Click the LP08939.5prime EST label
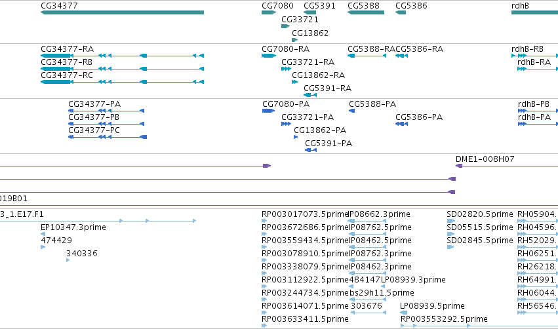The height and width of the screenshot is (329, 558). pyautogui.click(x=432, y=306)
